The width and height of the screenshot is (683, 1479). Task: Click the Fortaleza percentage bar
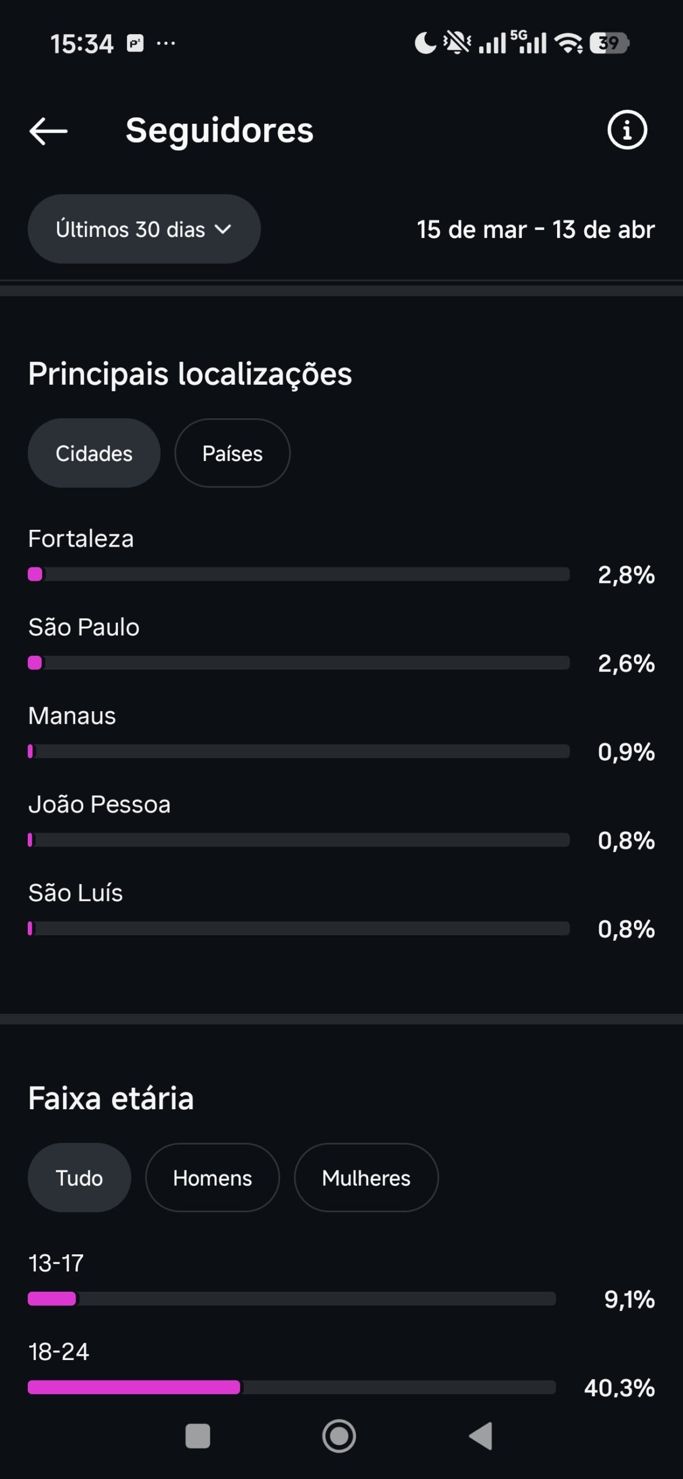click(299, 574)
